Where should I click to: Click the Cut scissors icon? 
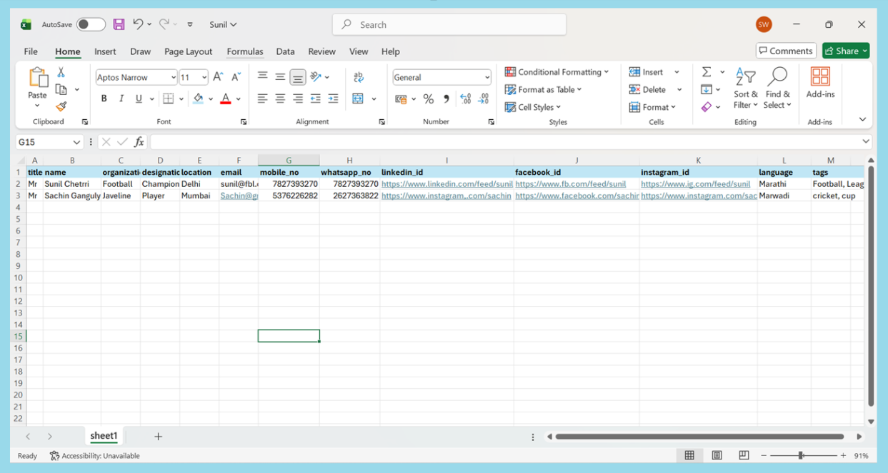pyautogui.click(x=61, y=72)
